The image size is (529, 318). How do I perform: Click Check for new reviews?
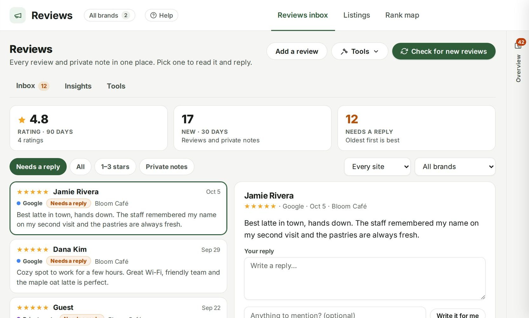444,51
